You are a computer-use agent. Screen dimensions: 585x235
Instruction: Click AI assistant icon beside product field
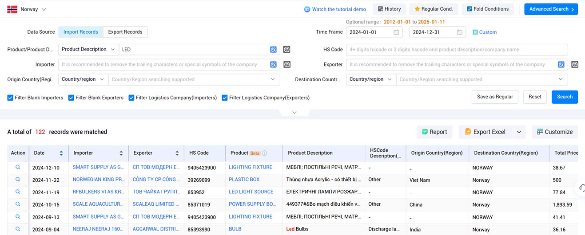[x=287, y=50]
